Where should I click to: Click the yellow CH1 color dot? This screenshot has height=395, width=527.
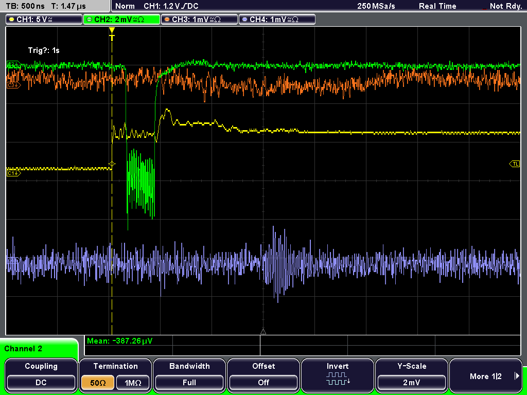click(x=12, y=20)
